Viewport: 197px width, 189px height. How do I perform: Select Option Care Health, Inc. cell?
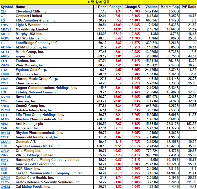click(54, 178)
